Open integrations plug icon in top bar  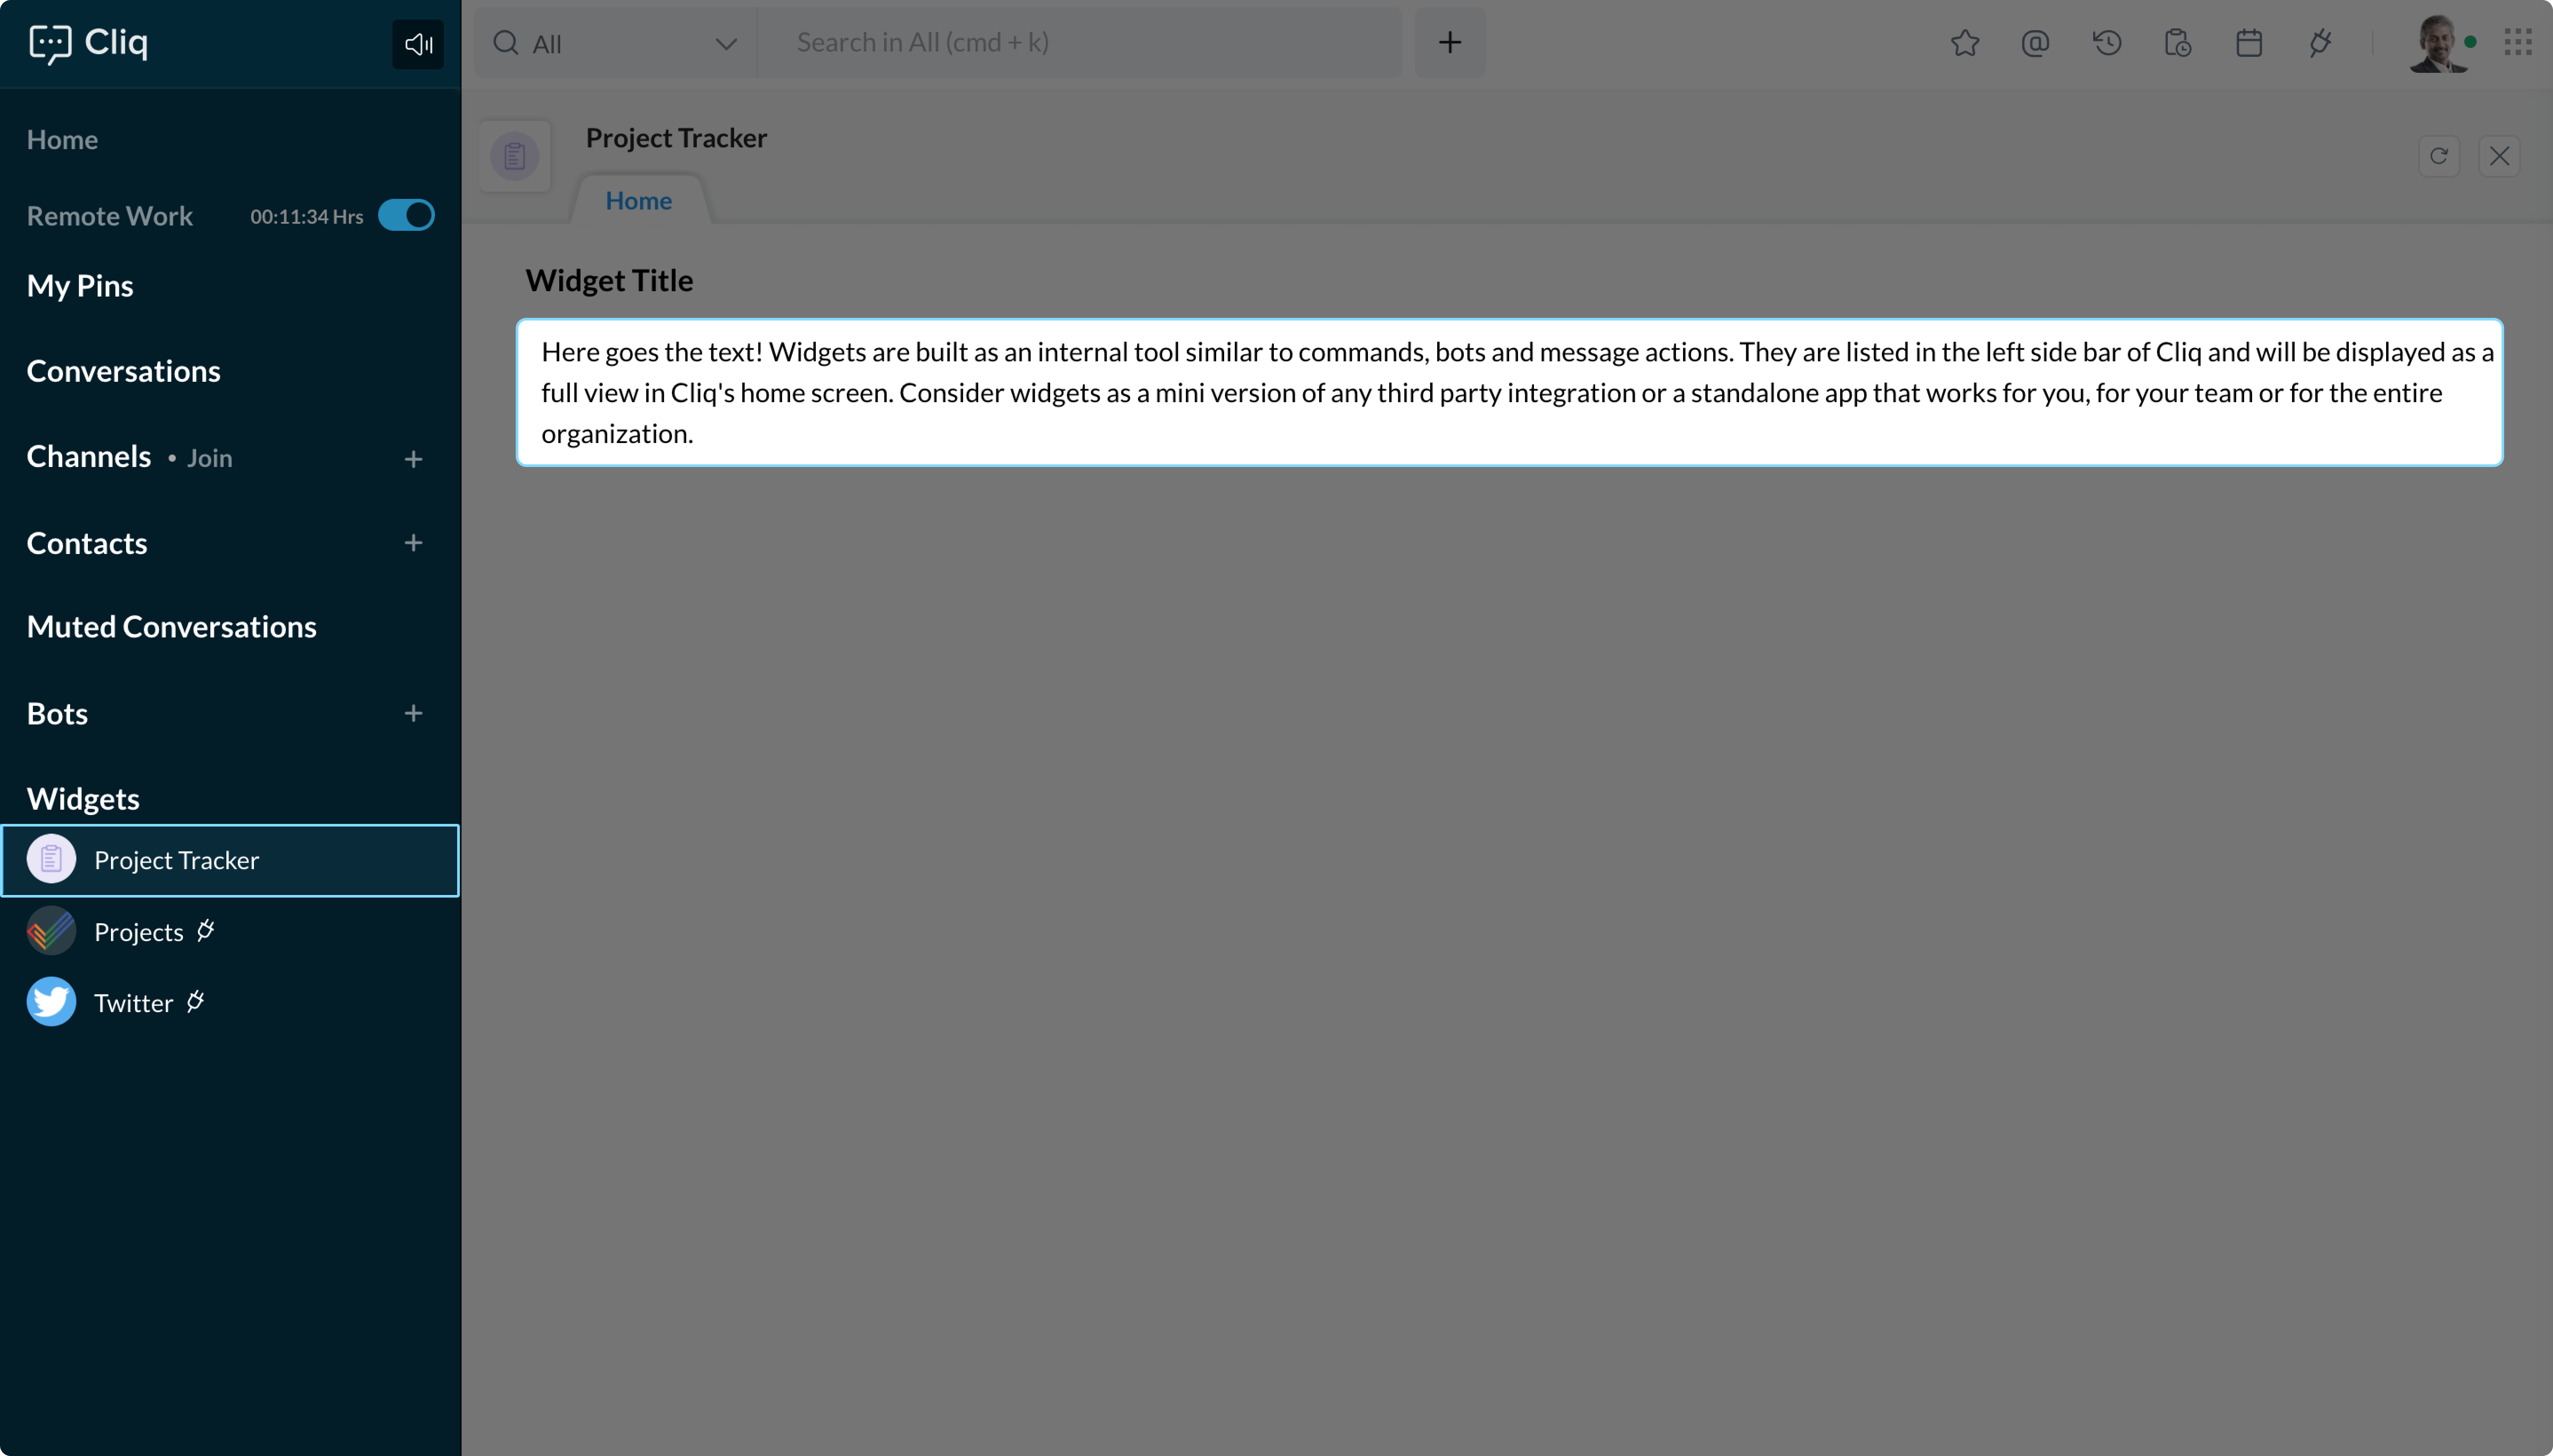click(2320, 43)
